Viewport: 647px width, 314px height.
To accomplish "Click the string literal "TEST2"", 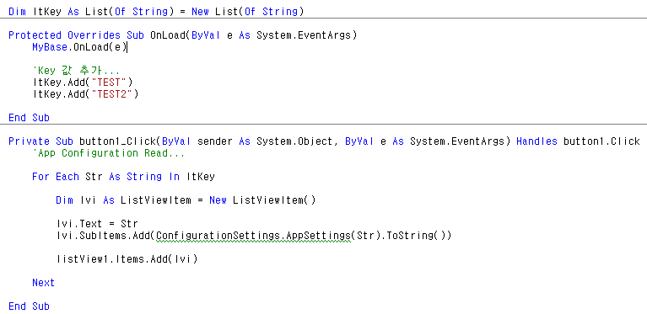I will pyautogui.click(x=111, y=94).
